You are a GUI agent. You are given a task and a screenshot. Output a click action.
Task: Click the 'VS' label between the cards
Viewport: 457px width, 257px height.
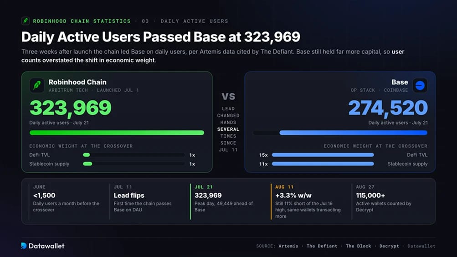(228, 96)
